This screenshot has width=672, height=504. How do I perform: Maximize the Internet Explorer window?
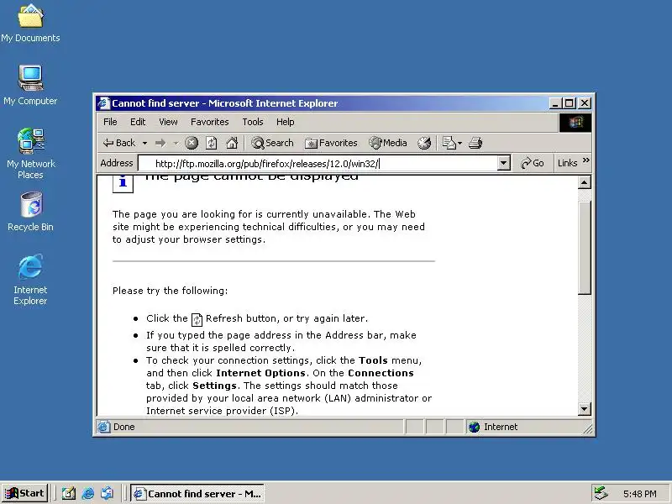click(x=570, y=103)
